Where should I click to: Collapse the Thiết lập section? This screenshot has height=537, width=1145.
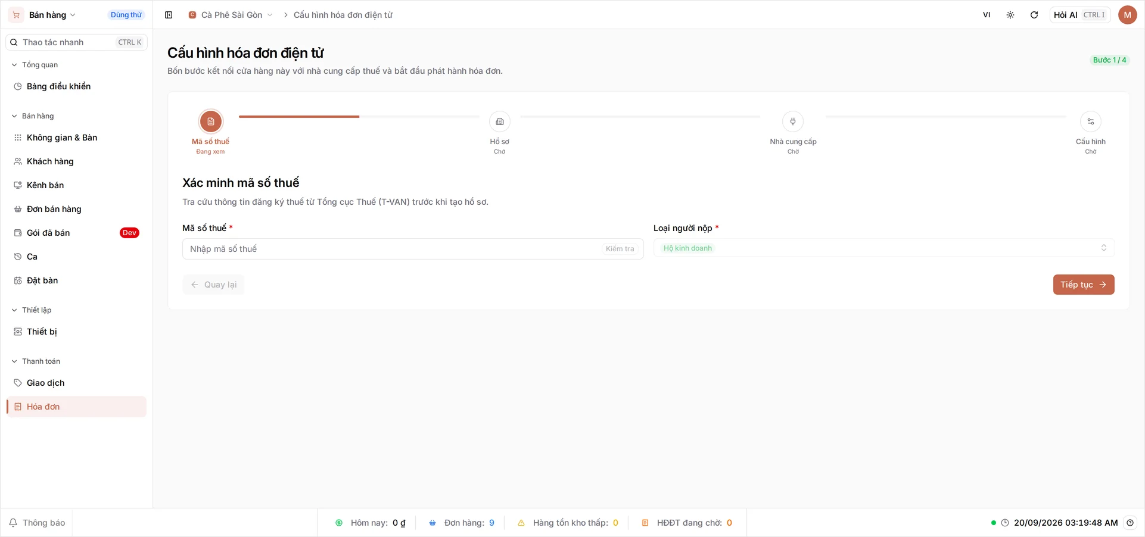[x=32, y=310]
